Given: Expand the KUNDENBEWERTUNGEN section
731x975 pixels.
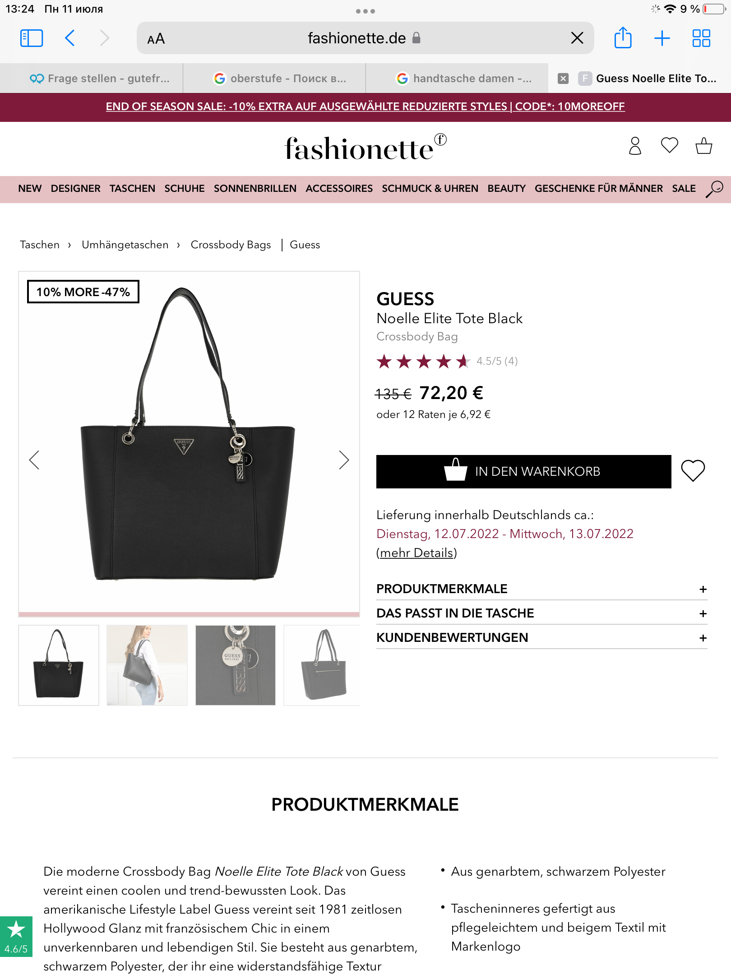Looking at the screenshot, I should (x=541, y=637).
